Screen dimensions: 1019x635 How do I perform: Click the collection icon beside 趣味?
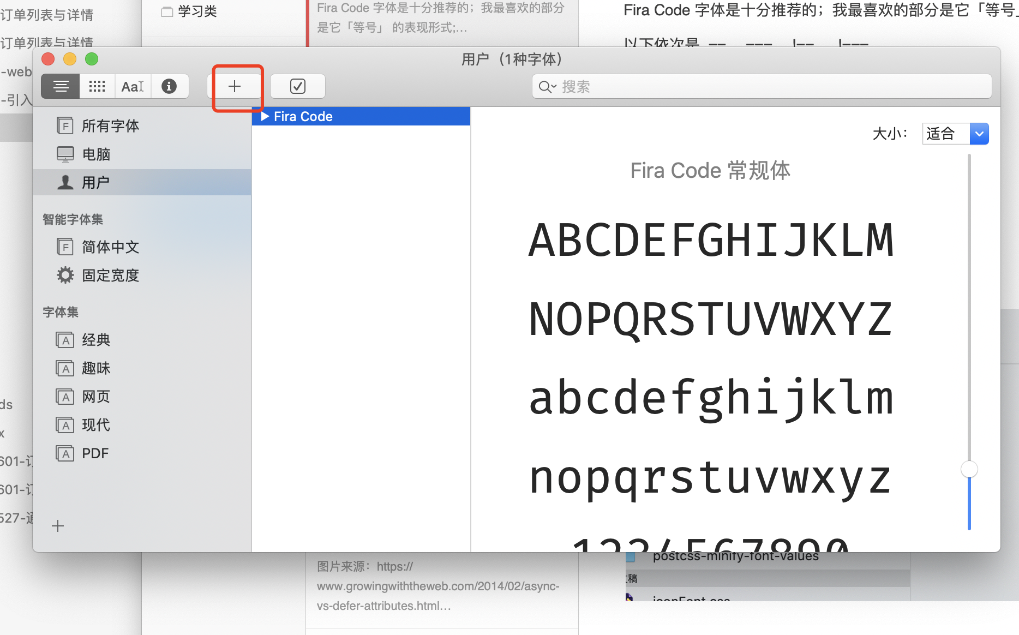[65, 368]
